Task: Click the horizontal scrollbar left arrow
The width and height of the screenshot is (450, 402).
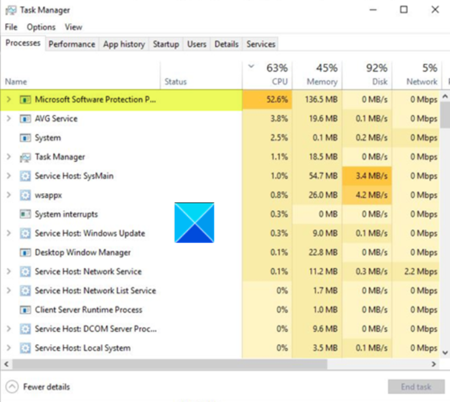Action: [x=6, y=364]
